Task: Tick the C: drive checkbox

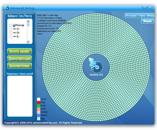Action: [x=11, y=29]
